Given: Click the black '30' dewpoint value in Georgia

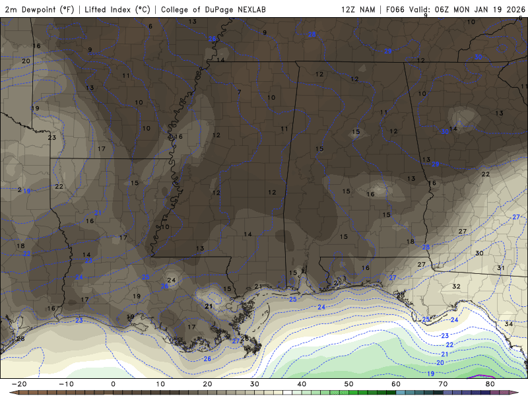Looking at the screenshot, I should pyautogui.click(x=479, y=253).
